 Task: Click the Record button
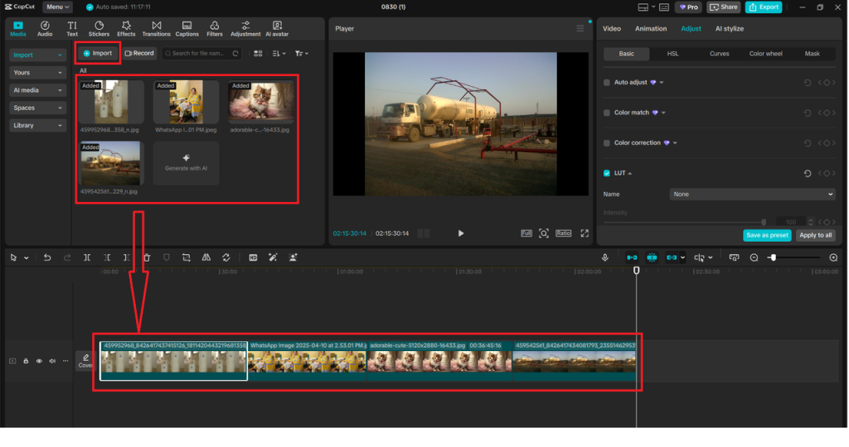tap(139, 53)
